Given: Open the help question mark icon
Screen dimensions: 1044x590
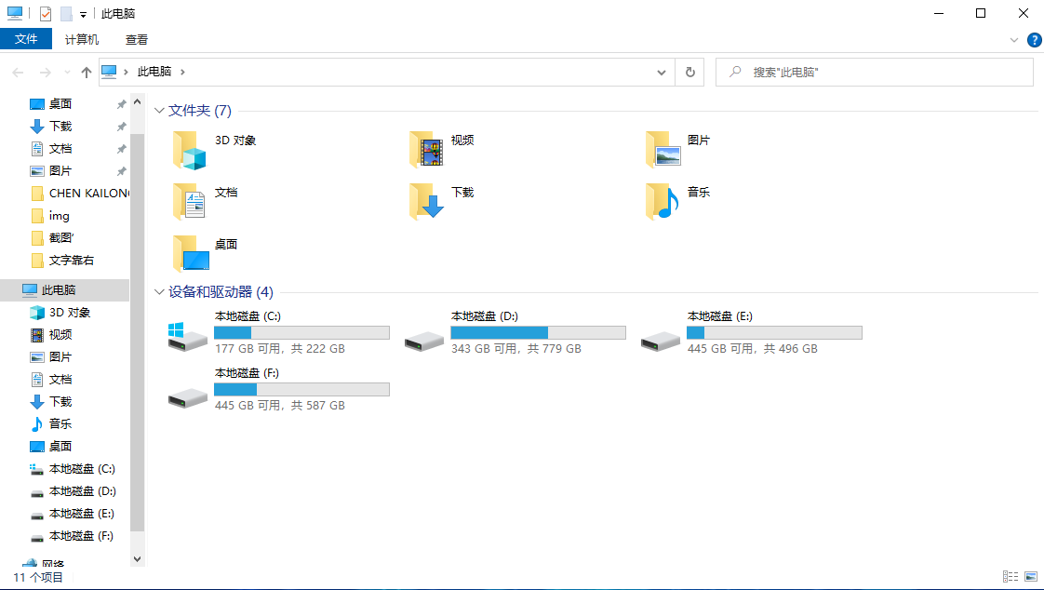Looking at the screenshot, I should [x=1034, y=40].
